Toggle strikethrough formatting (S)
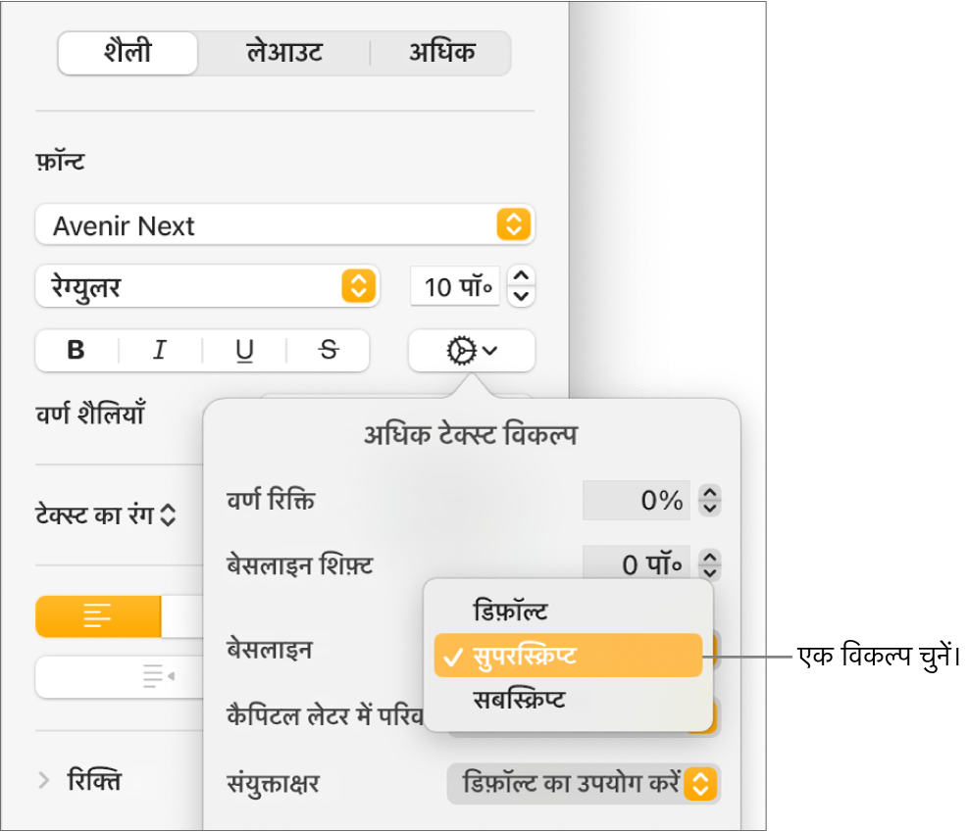 [329, 350]
